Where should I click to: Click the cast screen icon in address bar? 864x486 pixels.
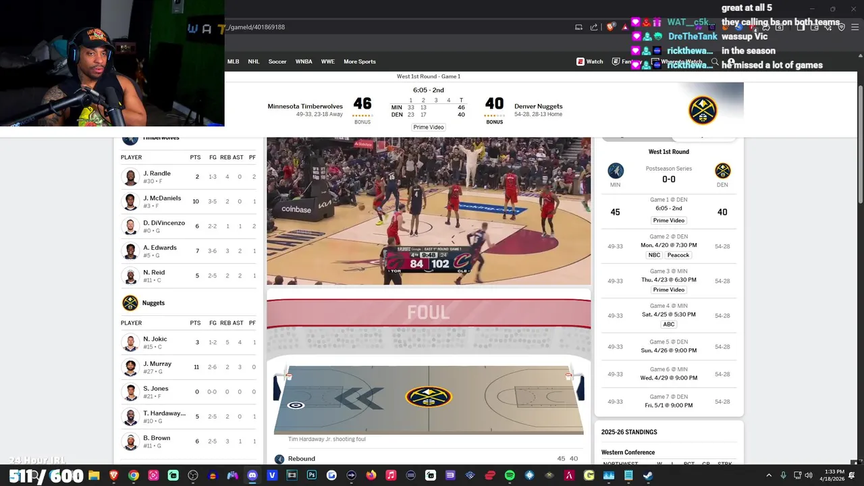(x=578, y=27)
